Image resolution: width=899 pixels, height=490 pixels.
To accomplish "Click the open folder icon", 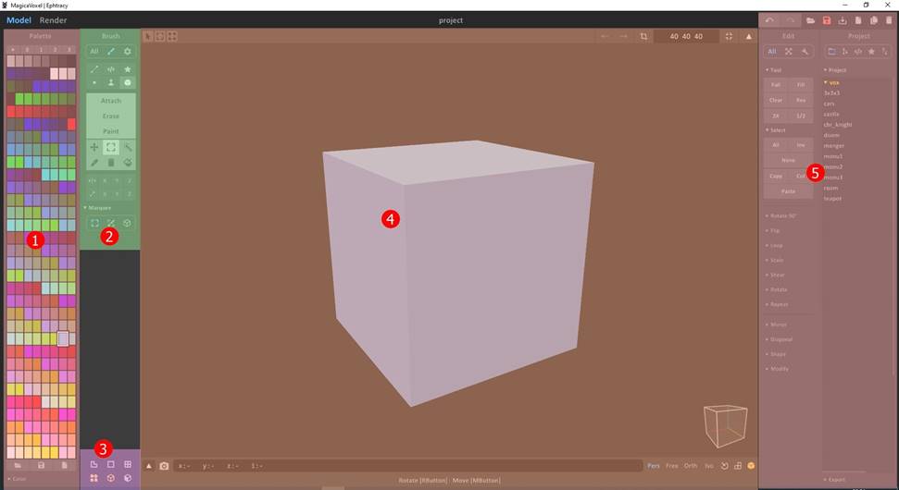I will (x=810, y=20).
